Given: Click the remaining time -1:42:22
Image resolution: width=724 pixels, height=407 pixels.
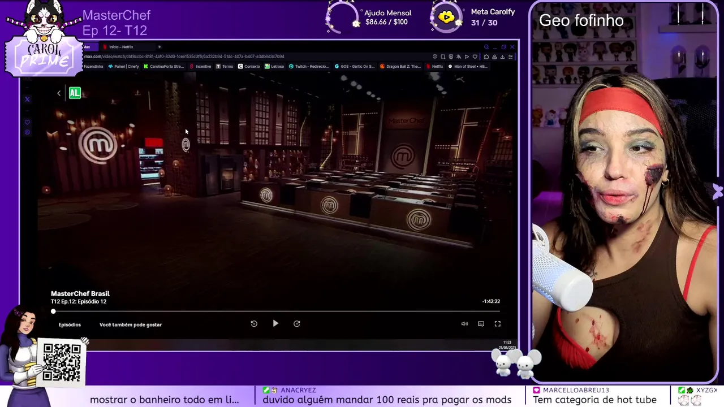Looking at the screenshot, I should pos(491,301).
